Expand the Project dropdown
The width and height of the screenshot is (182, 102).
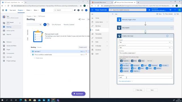pos(170,42)
